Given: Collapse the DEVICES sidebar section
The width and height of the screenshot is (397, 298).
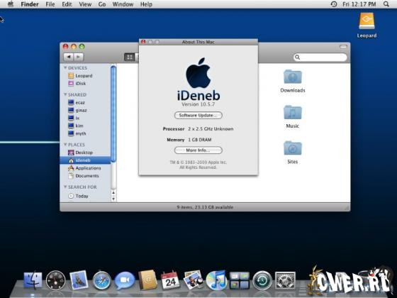Looking at the screenshot, I should click(x=65, y=67).
